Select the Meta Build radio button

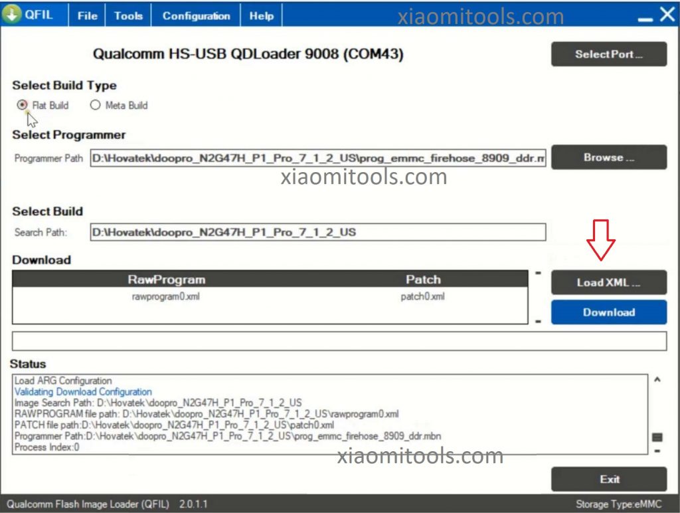(96, 105)
